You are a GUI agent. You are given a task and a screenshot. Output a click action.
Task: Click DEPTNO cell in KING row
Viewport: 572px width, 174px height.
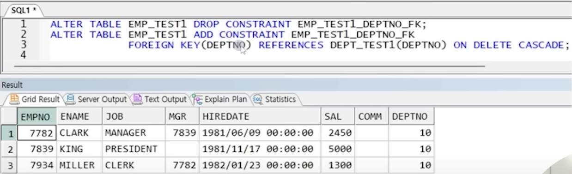tap(412, 150)
